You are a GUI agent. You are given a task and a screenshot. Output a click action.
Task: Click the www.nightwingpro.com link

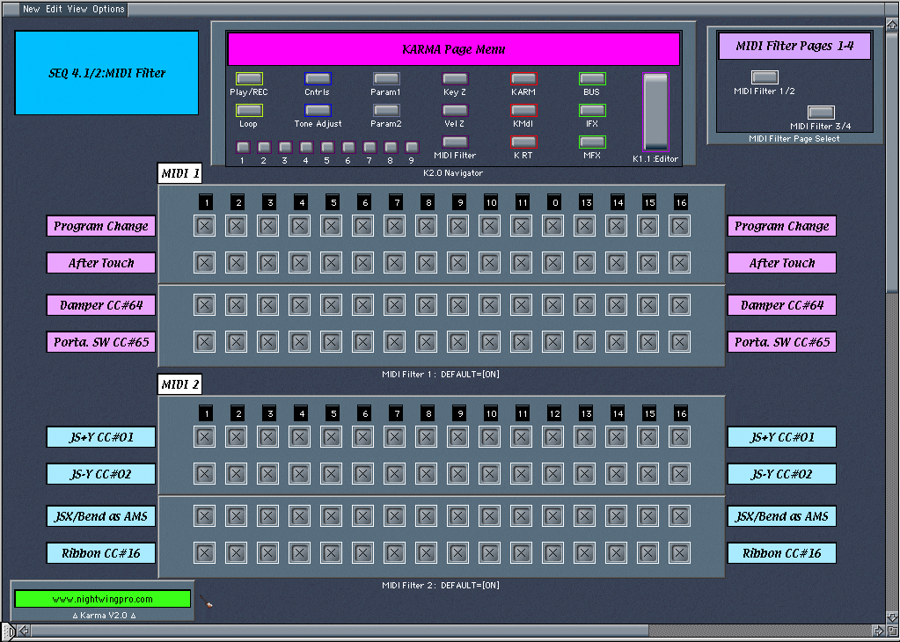click(103, 599)
